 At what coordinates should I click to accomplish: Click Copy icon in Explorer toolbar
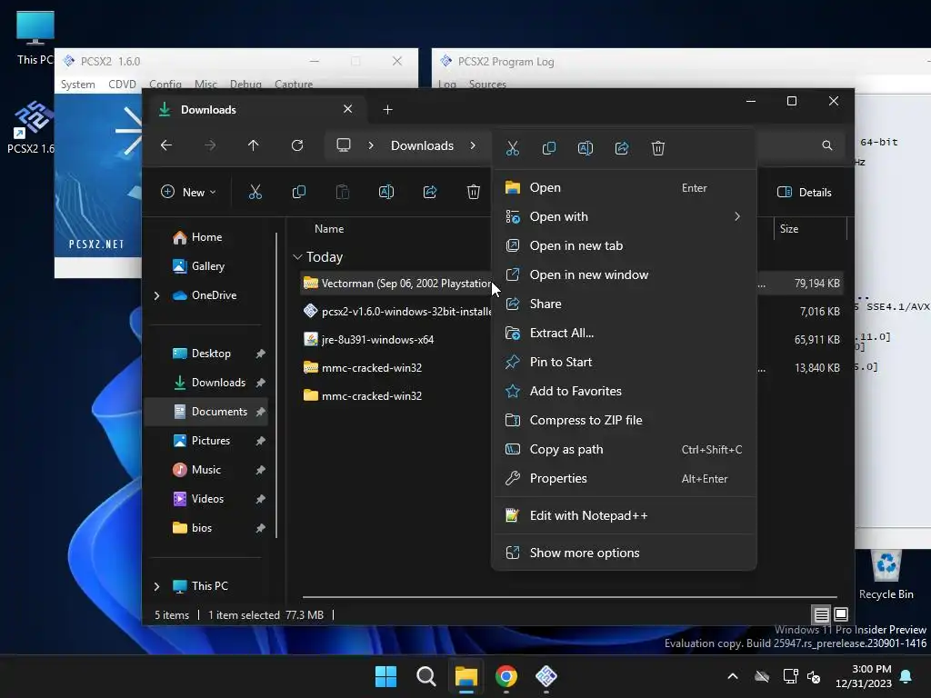tap(299, 192)
